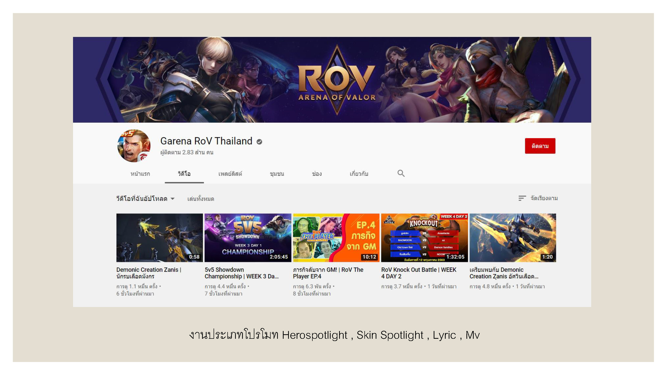
Task: Open the Knockout WEEK 4 DAY 2 thumbnail
Action: pos(424,237)
